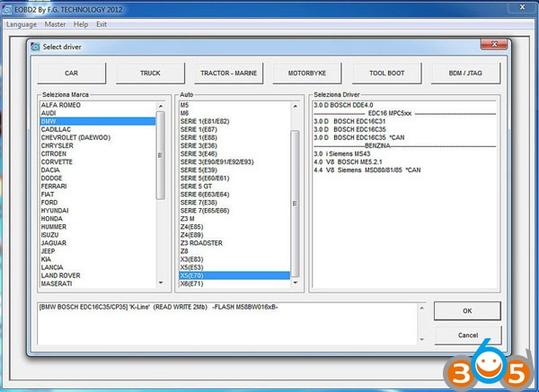Image resolution: width=539 pixels, height=392 pixels.
Task: Close the main EOBD2 window
Action: point(522,7)
